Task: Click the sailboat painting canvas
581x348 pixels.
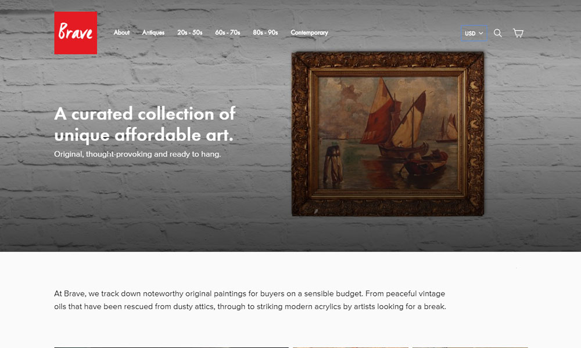Action: [x=388, y=133]
